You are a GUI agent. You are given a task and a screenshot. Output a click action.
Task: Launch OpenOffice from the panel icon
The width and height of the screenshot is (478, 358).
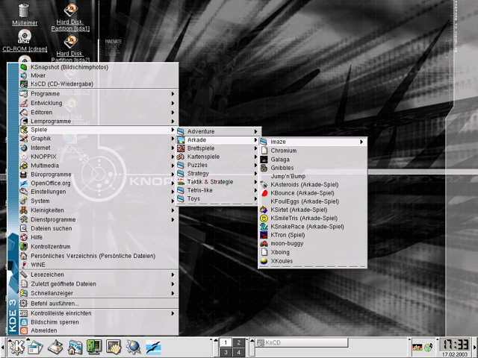click(153, 347)
